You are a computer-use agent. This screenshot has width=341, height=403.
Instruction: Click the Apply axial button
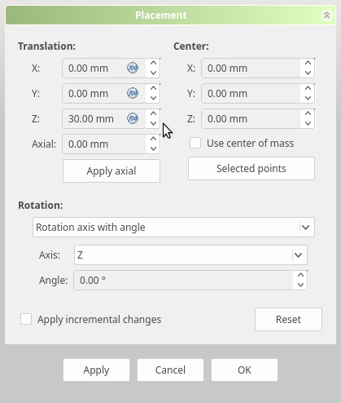pyautogui.click(x=111, y=170)
